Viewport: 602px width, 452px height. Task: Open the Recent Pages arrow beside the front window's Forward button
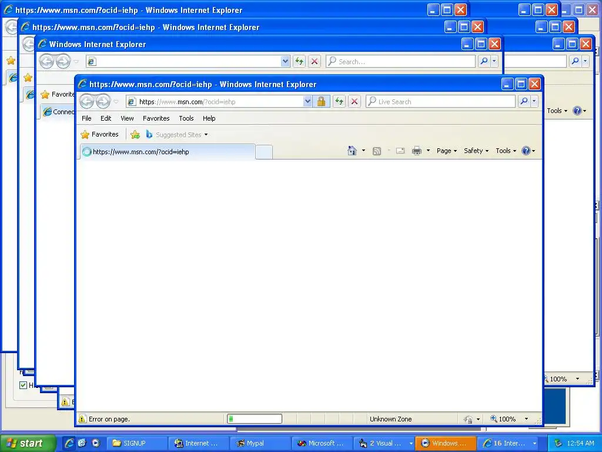click(x=116, y=102)
